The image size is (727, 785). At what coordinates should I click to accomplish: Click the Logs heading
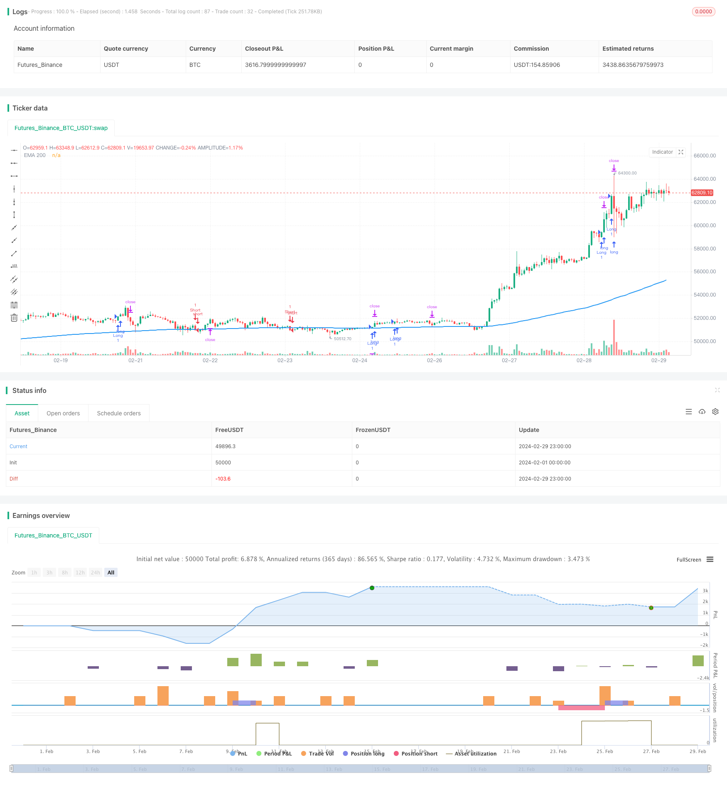[x=20, y=12]
